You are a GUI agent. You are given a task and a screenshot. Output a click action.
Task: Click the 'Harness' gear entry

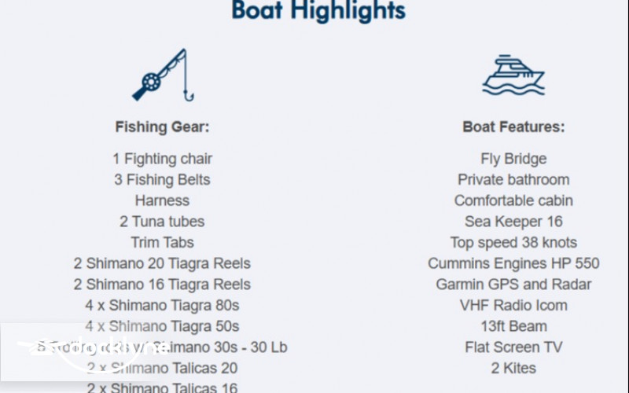[x=162, y=200]
